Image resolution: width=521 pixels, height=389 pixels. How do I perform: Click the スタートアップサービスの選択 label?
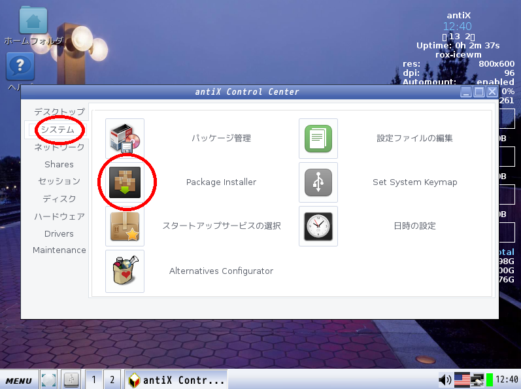point(222,226)
